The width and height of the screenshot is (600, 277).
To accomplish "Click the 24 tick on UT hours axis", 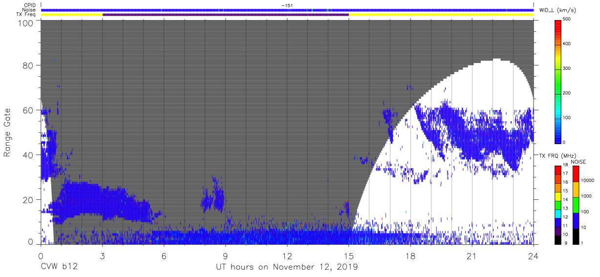I will pos(533,256).
